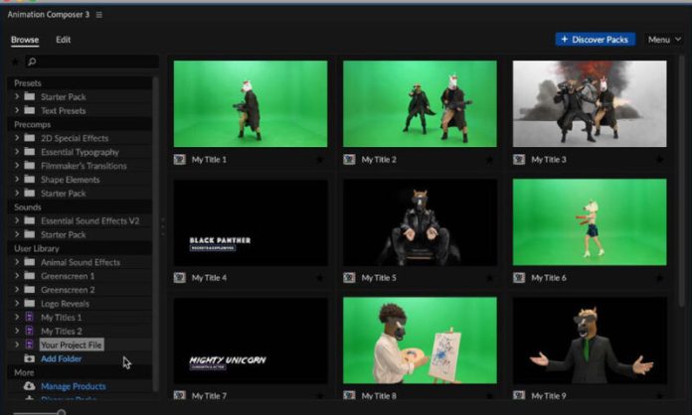Click the purple icon of My Titles 1
Screen dimensions: 692x415
coord(29,317)
